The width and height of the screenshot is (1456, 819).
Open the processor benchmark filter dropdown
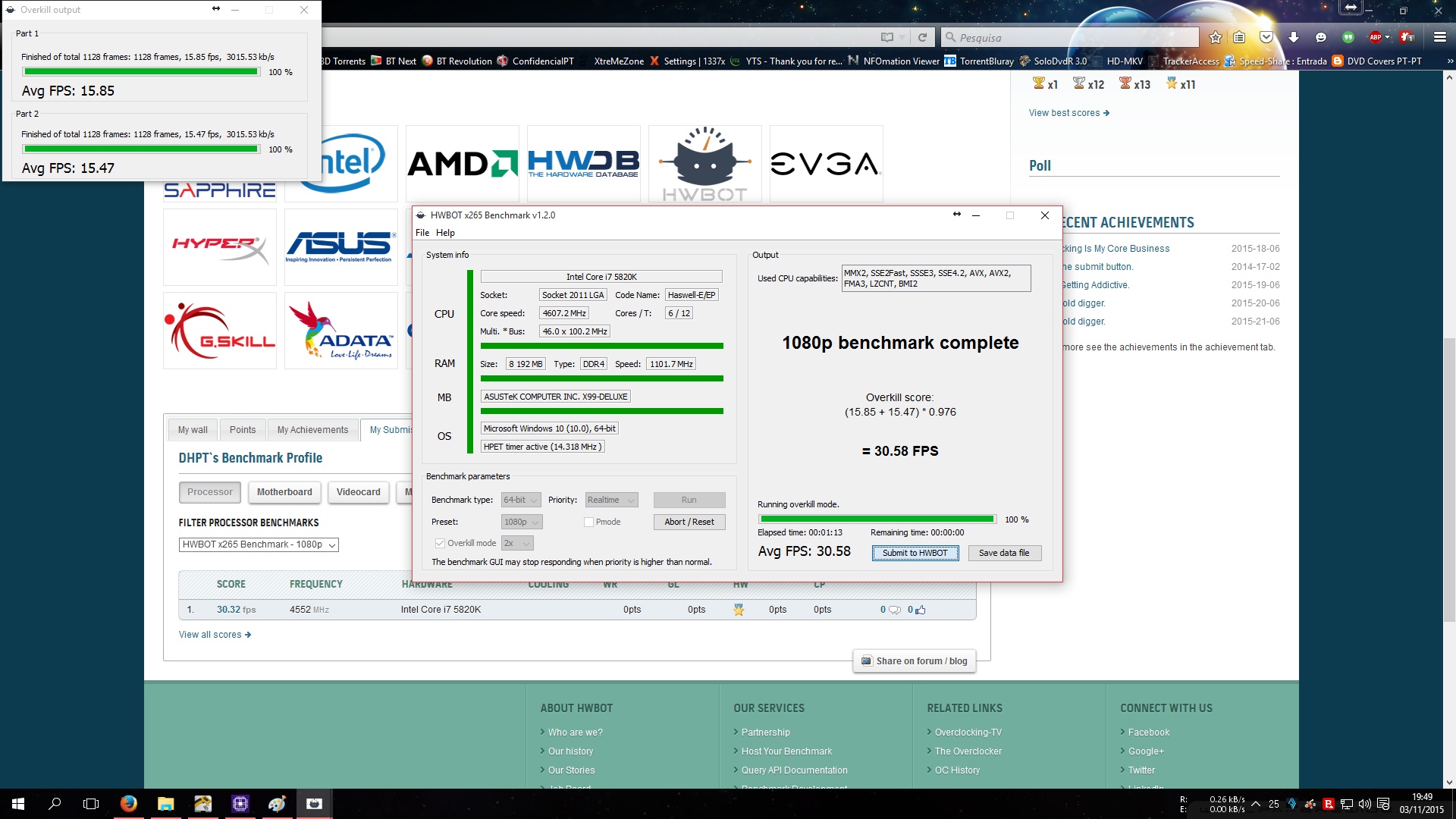pyautogui.click(x=259, y=544)
